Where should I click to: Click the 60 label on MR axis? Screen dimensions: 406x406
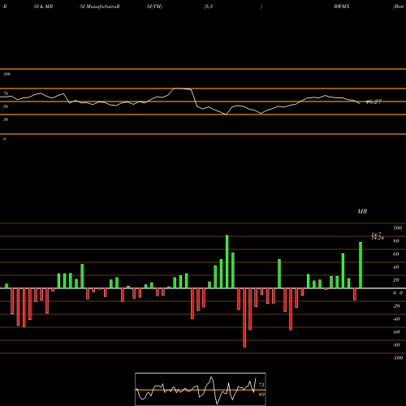pos(396,254)
